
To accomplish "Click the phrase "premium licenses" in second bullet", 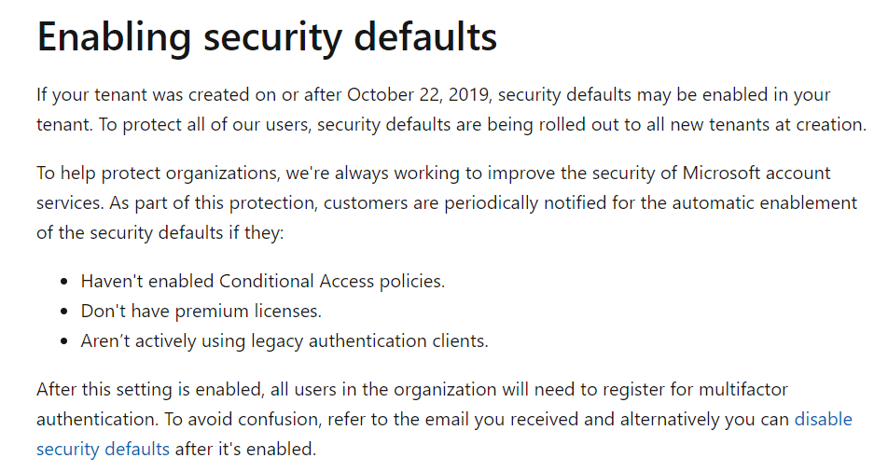I will point(248,311).
